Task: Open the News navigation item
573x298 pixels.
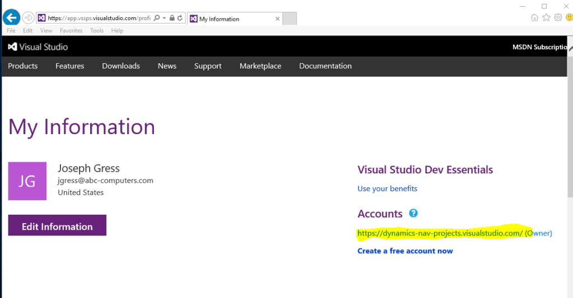Action: point(167,66)
